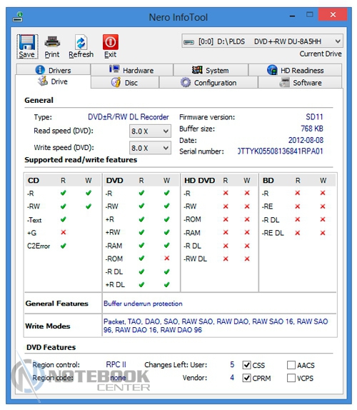Image resolution: width=357 pixels, height=410 pixels.
Task: Click the User changes left value 5
Action: 232,364
